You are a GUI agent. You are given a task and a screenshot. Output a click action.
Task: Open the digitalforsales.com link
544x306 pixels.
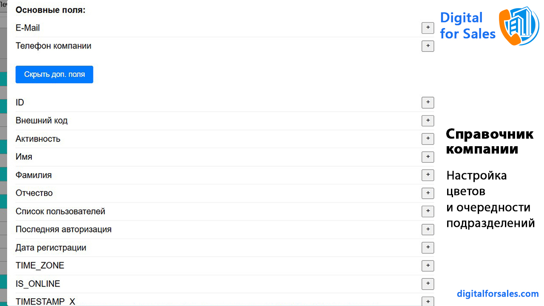coord(498,294)
